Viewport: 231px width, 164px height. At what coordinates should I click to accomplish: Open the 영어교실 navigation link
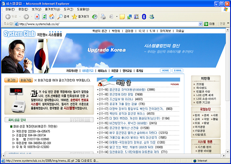[127, 71]
